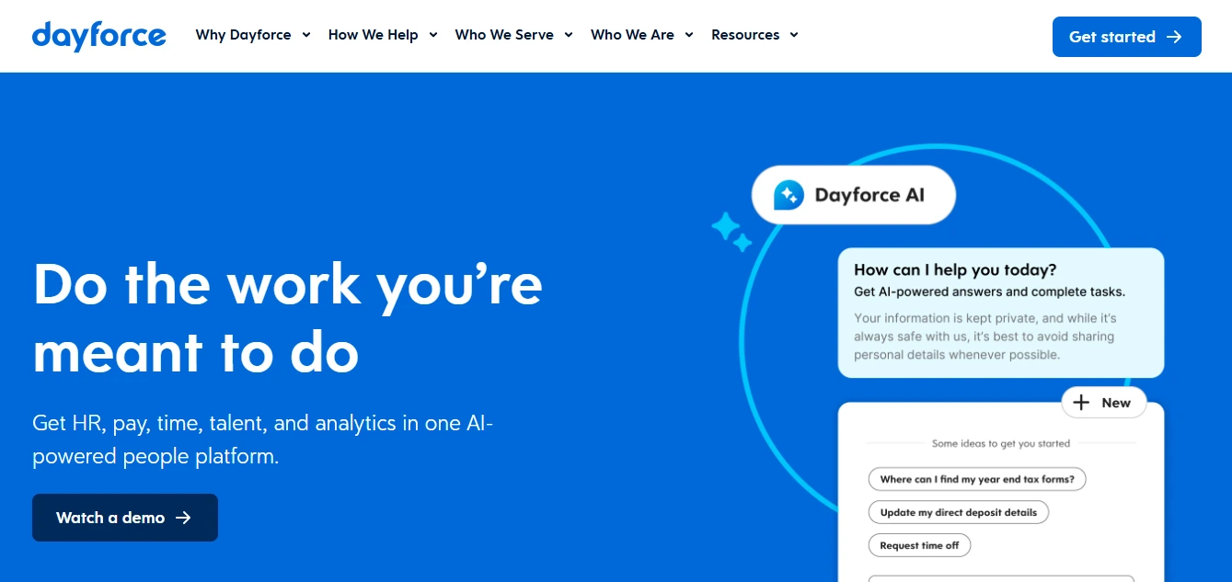Start a New chat
This screenshot has height=582, width=1232.
tap(1104, 403)
